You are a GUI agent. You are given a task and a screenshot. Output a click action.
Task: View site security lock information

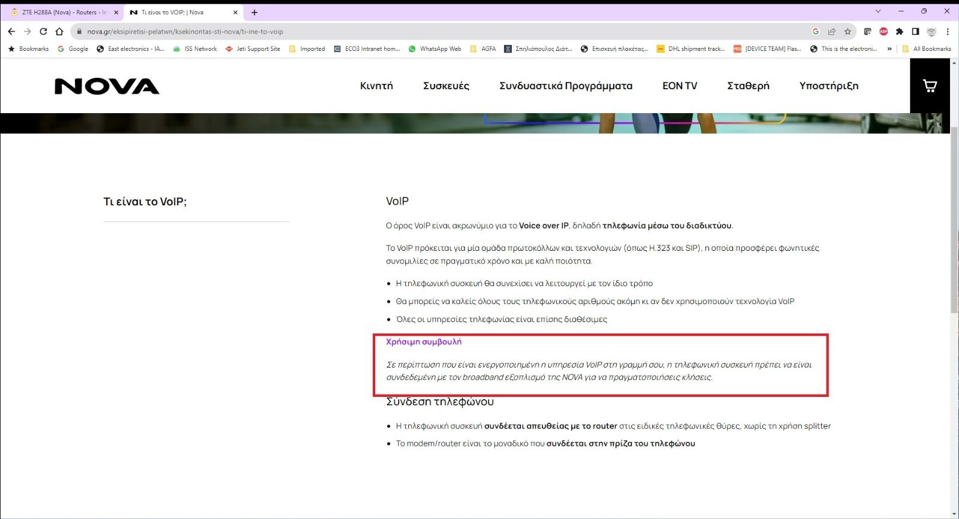(79, 32)
